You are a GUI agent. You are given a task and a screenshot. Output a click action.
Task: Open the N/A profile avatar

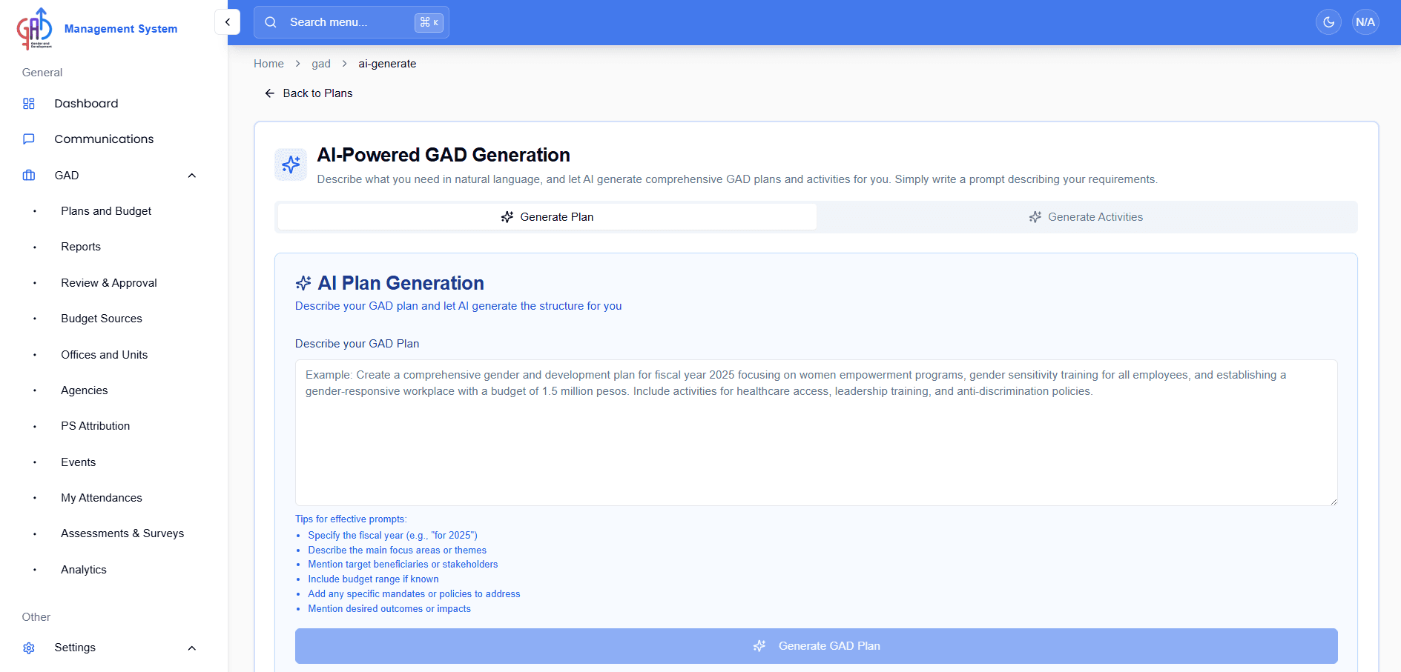pyautogui.click(x=1365, y=21)
